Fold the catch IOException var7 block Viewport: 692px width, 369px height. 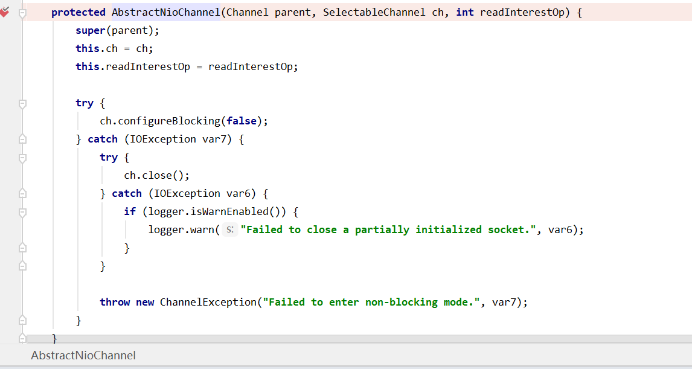[x=22, y=139]
